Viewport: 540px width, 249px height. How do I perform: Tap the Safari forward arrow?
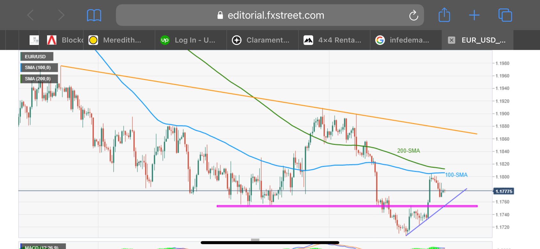point(61,15)
